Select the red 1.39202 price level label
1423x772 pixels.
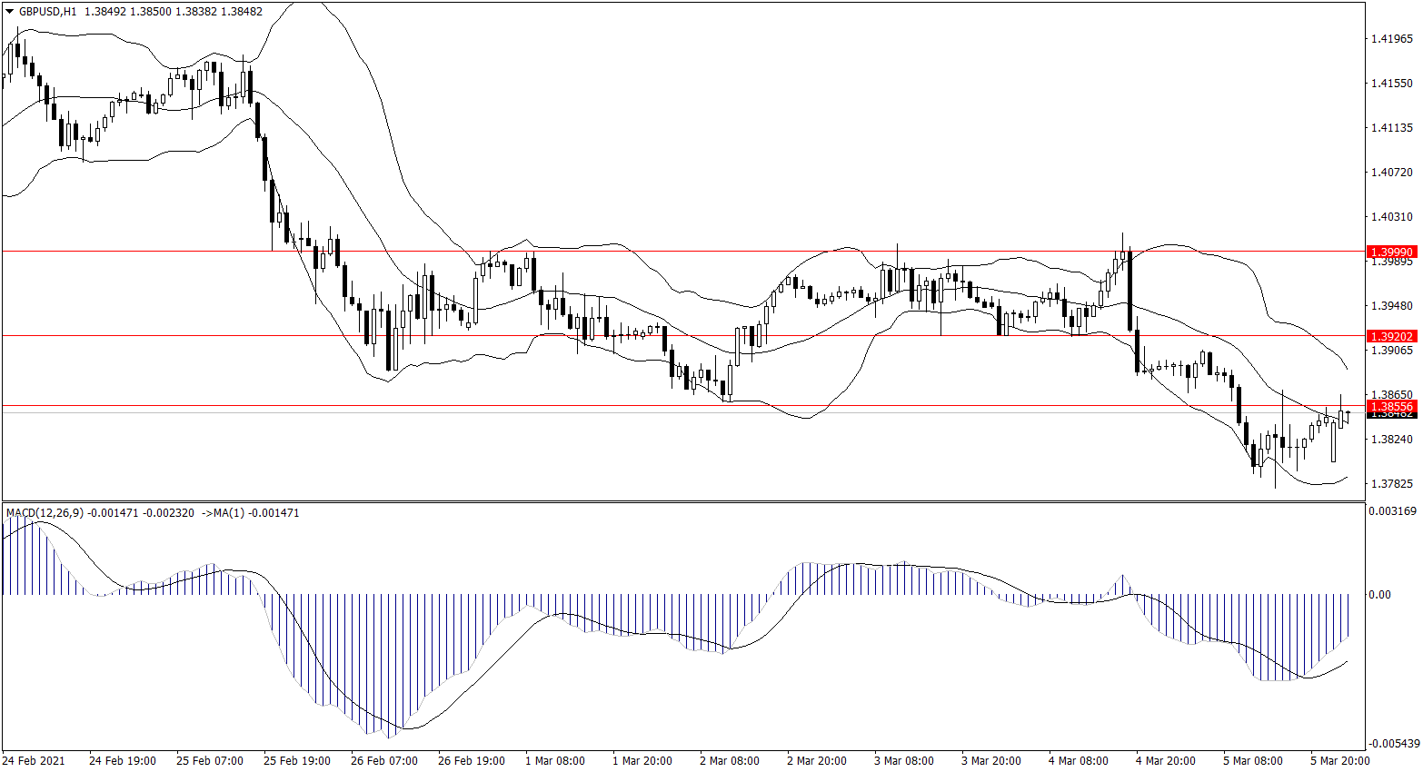(x=1391, y=336)
